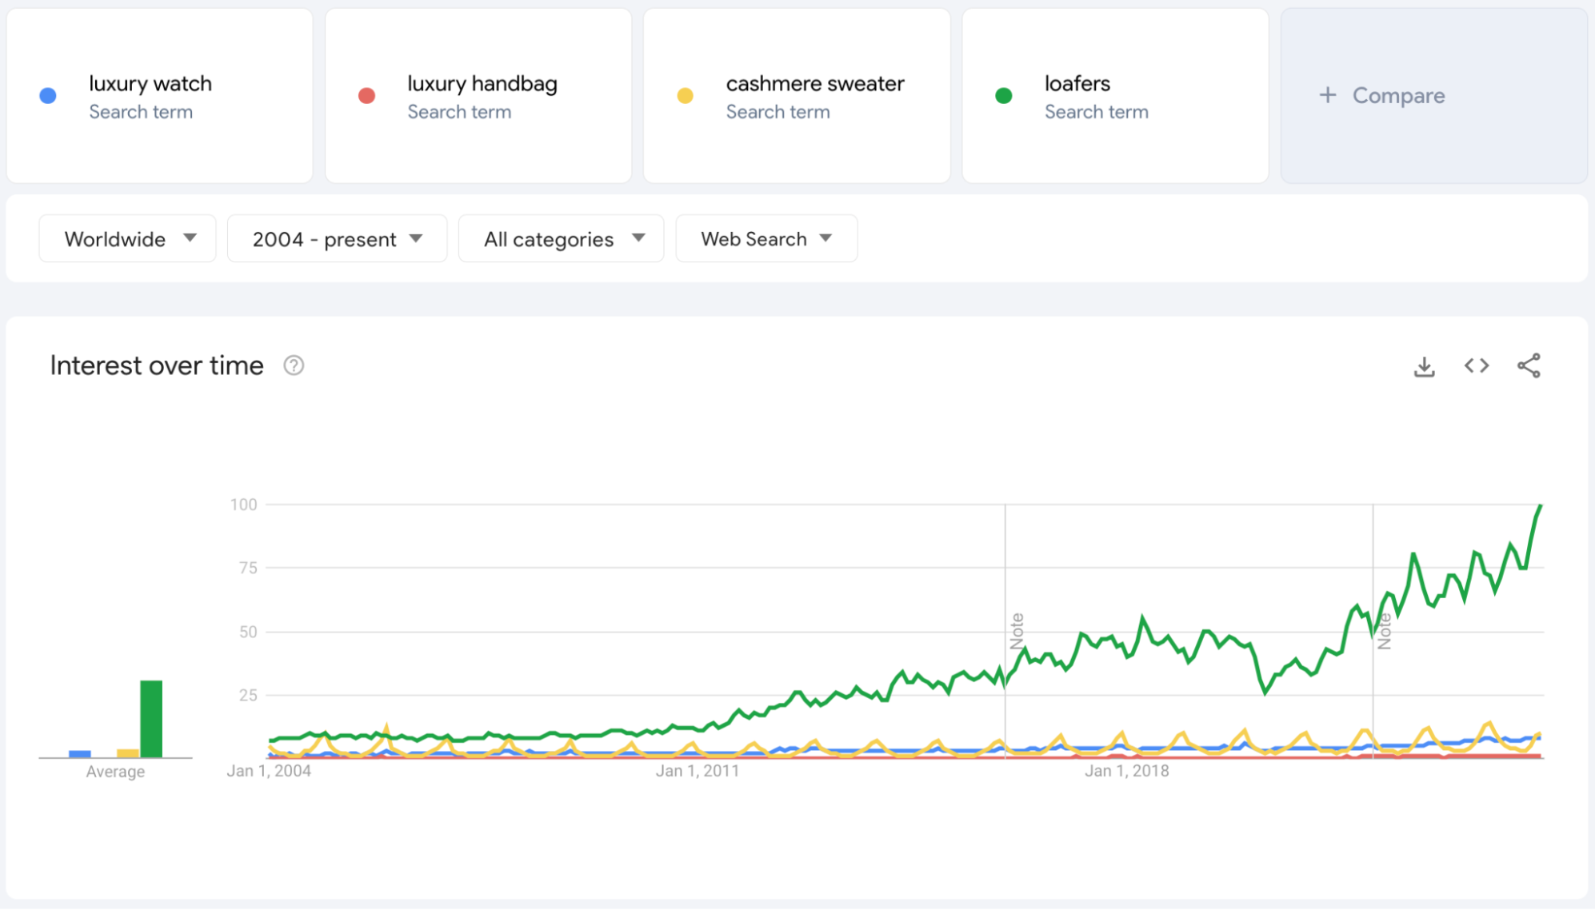Image resolution: width=1595 pixels, height=910 pixels.
Task: Click the Compare button to add term
Action: point(1434,96)
